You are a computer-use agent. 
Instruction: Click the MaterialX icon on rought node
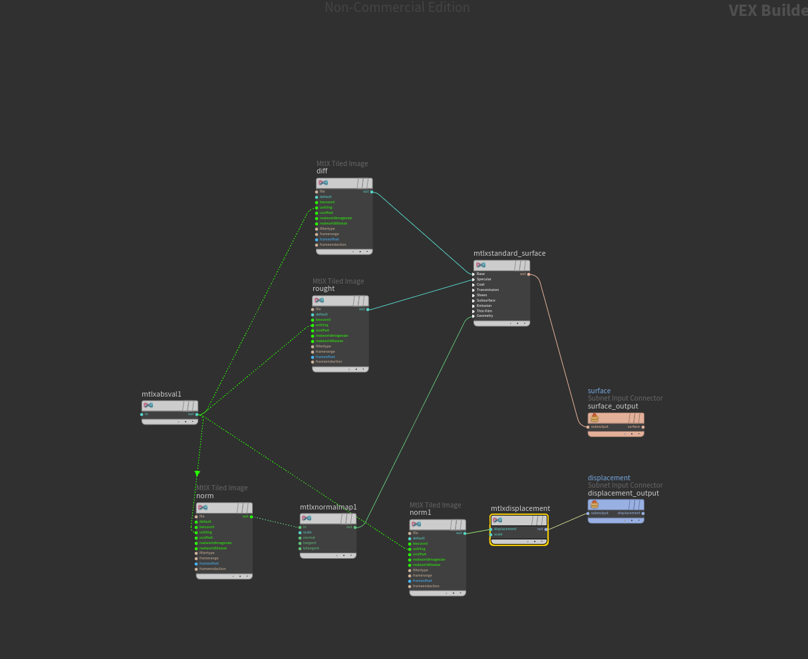point(319,300)
